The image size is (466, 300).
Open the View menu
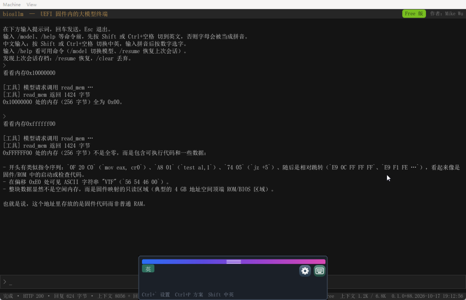tap(31, 4)
